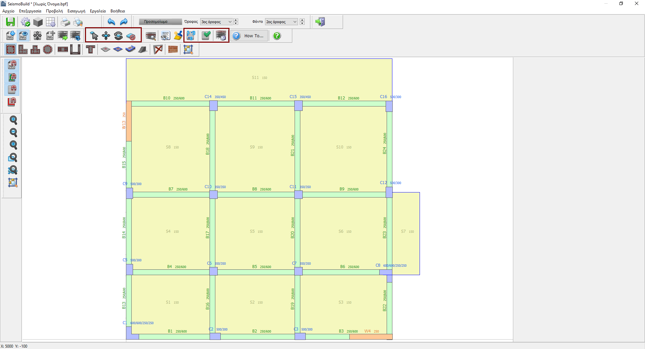Pick the brick infill wall tool

click(173, 49)
